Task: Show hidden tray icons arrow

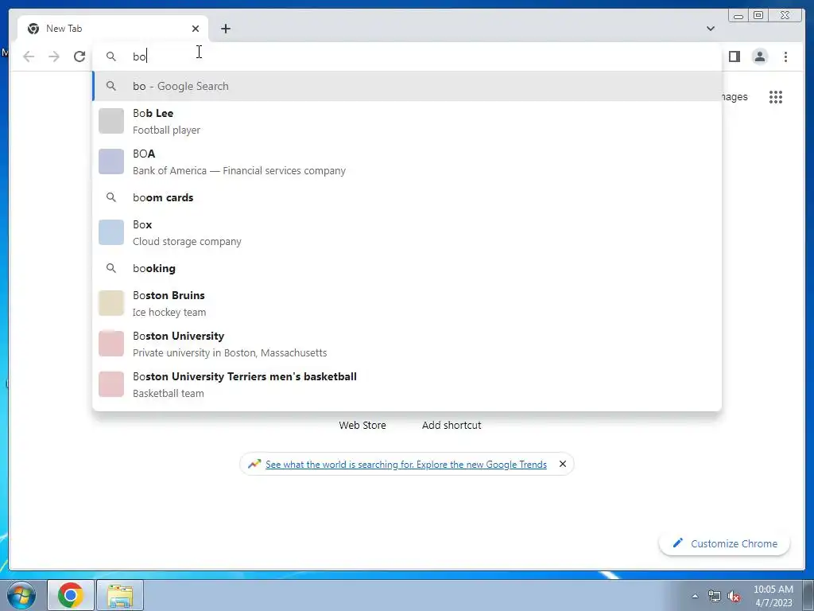Action: tap(695, 596)
